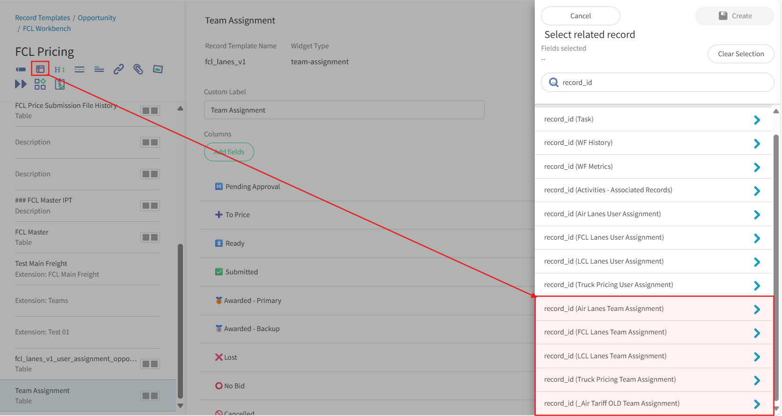Click the H1 heading widget icon
This screenshot has width=782, height=416.
60,69
